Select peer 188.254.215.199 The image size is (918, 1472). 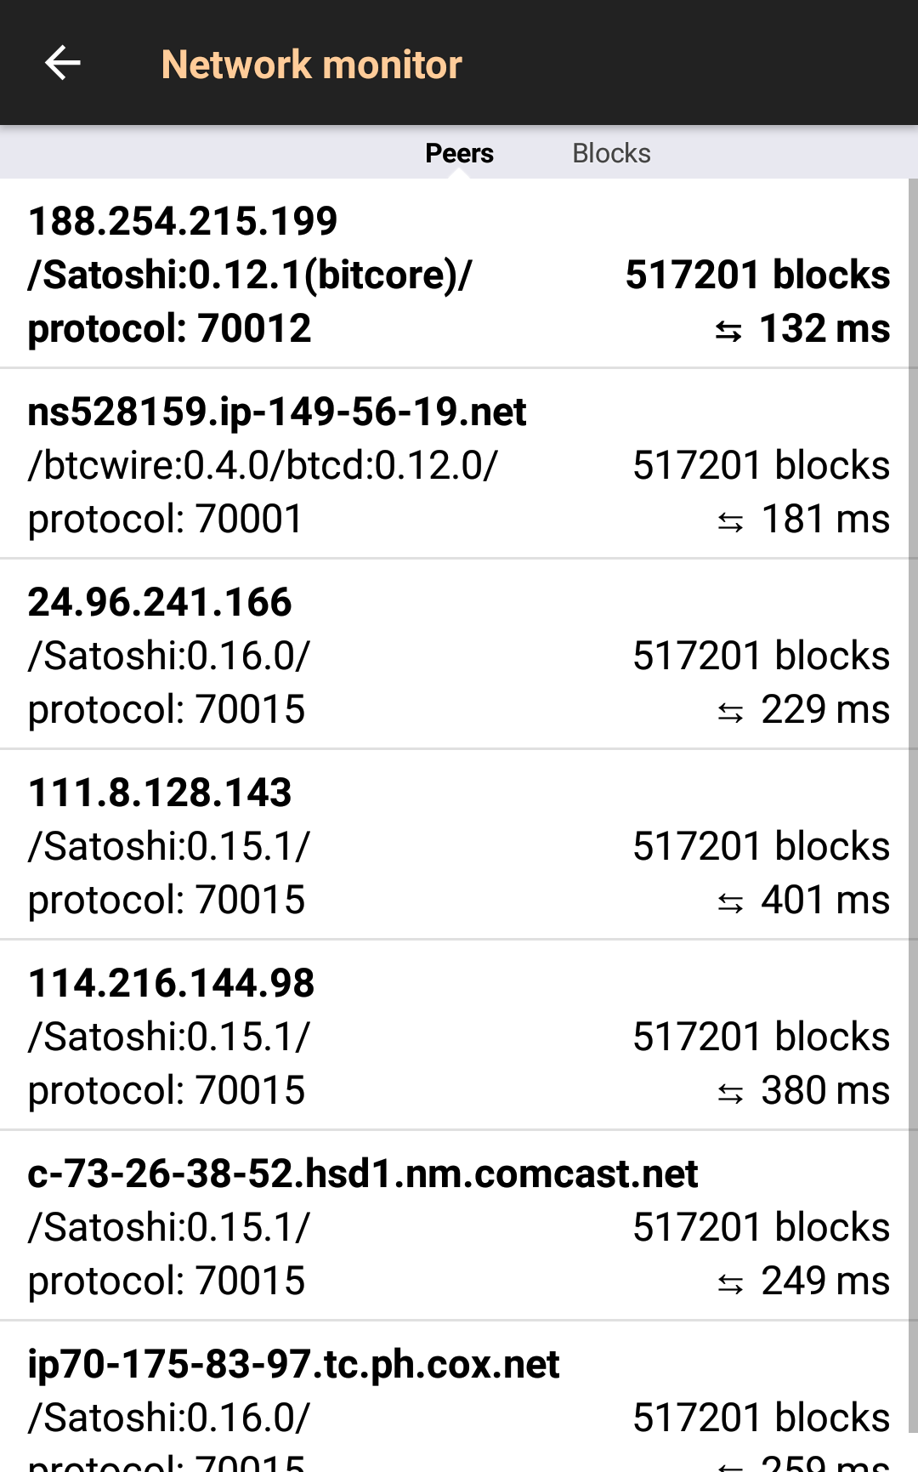click(x=183, y=221)
